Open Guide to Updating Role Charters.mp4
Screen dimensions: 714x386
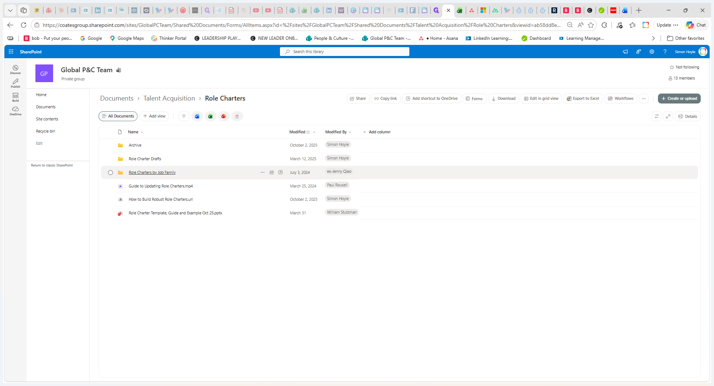click(161, 186)
